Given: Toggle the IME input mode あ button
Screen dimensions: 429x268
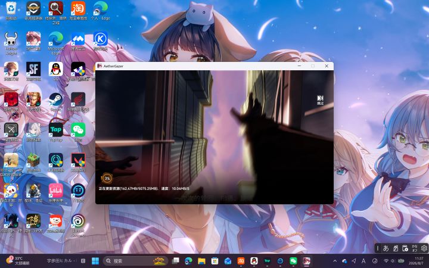Looking at the screenshot, I should coord(386,248).
